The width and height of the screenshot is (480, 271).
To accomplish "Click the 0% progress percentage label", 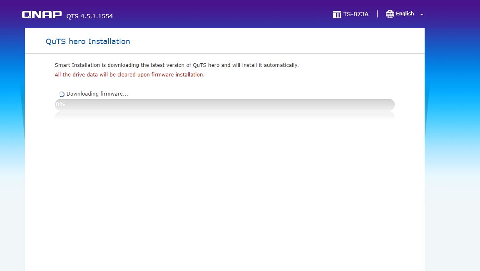I will tap(61, 104).
